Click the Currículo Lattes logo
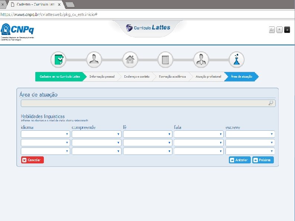The image size is (295, 221). 148,27
